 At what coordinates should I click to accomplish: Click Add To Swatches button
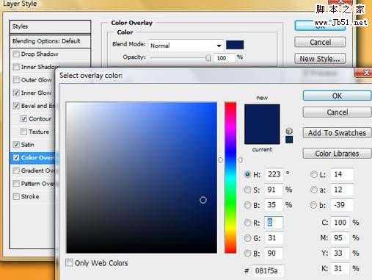pos(337,133)
